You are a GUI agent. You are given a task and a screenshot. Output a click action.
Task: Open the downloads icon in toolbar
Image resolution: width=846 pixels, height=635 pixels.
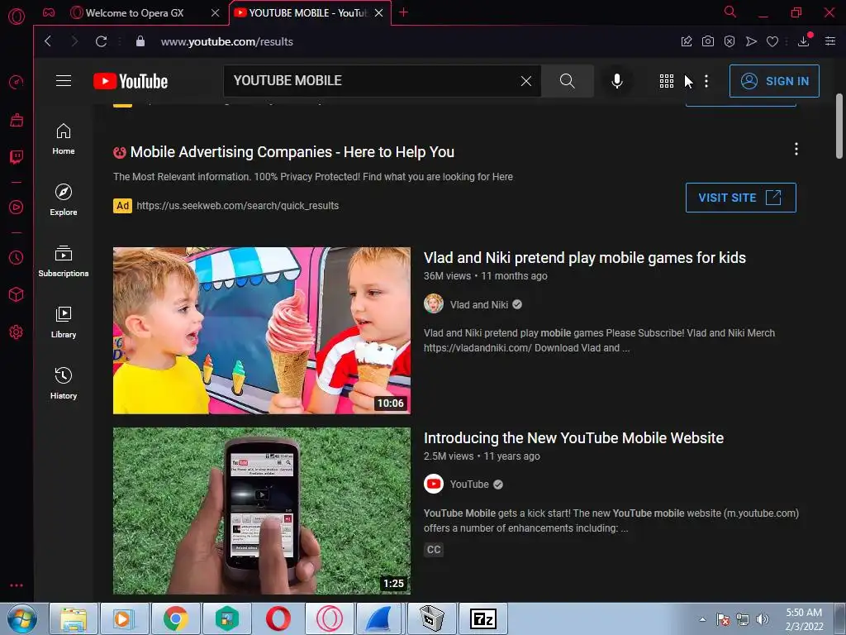tap(804, 41)
